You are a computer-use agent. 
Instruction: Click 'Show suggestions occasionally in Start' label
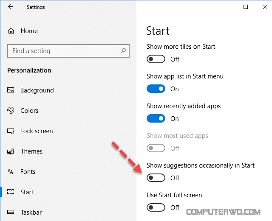click(201, 165)
